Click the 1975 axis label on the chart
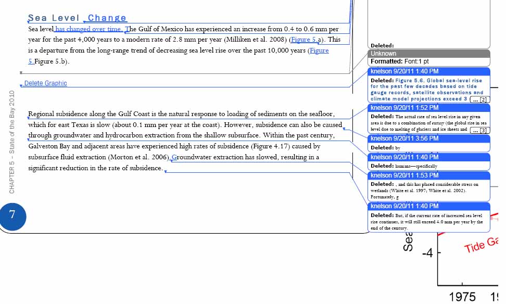 (x=462, y=297)
